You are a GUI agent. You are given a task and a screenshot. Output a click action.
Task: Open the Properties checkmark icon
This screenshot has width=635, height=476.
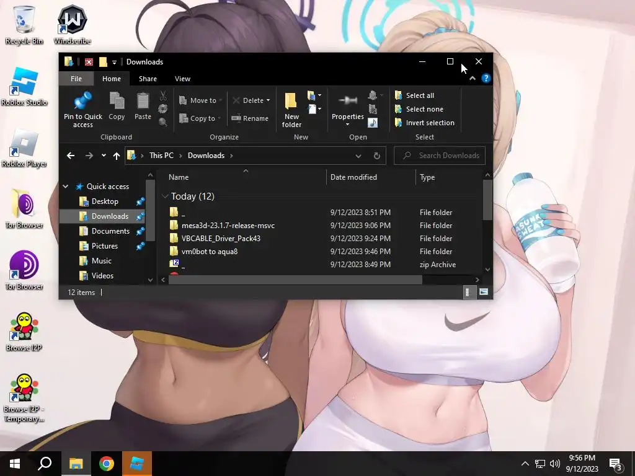coord(347,100)
